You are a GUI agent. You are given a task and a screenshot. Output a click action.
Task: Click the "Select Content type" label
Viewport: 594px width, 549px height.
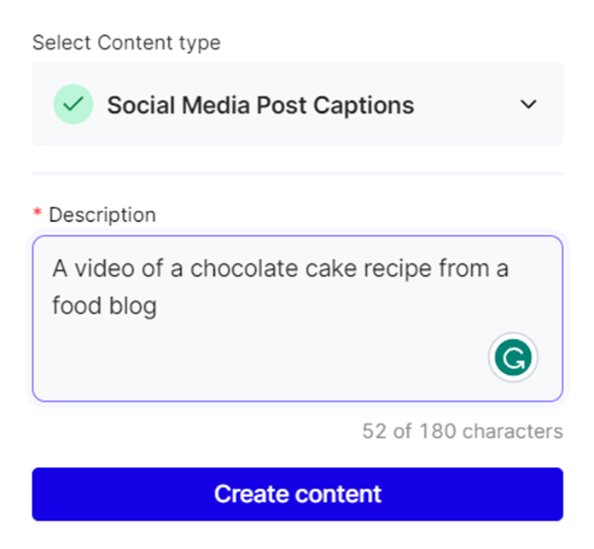126,43
